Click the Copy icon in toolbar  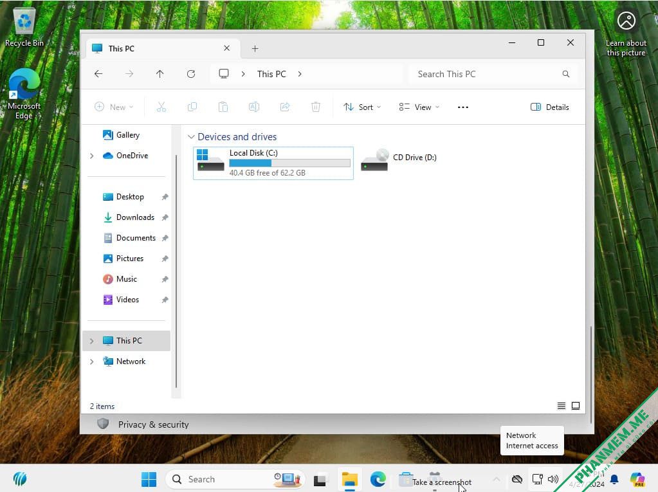192,107
